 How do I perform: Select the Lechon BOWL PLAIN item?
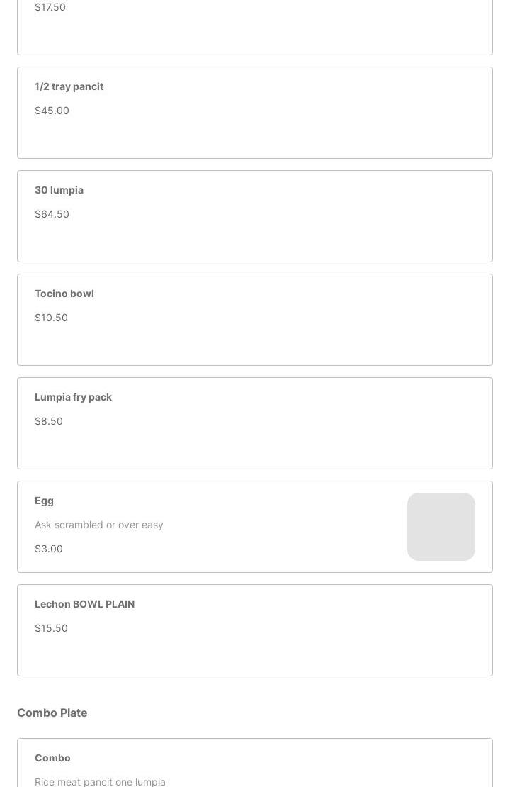click(x=255, y=630)
